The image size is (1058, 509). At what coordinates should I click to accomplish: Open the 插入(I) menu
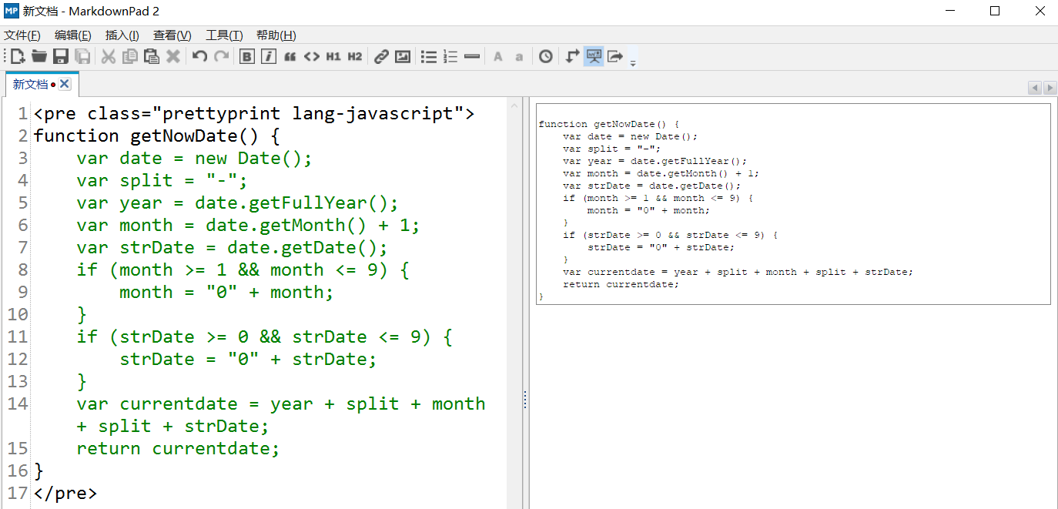(x=122, y=35)
